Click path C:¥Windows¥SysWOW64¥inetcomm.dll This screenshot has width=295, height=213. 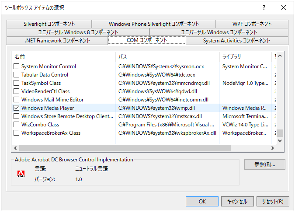tap(163, 100)
